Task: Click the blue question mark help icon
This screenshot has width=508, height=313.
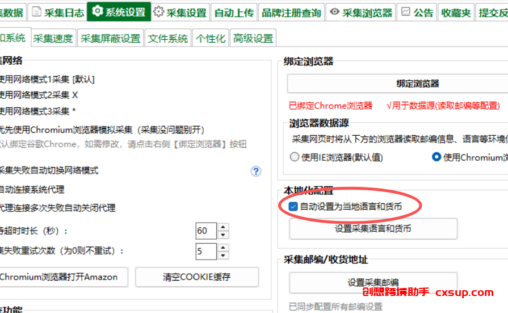Action: tap(256, 171)
